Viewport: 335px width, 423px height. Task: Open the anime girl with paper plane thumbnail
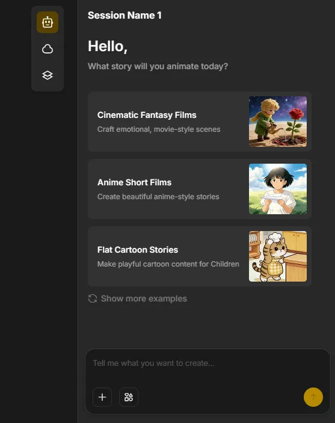click(x=278, y=189)
